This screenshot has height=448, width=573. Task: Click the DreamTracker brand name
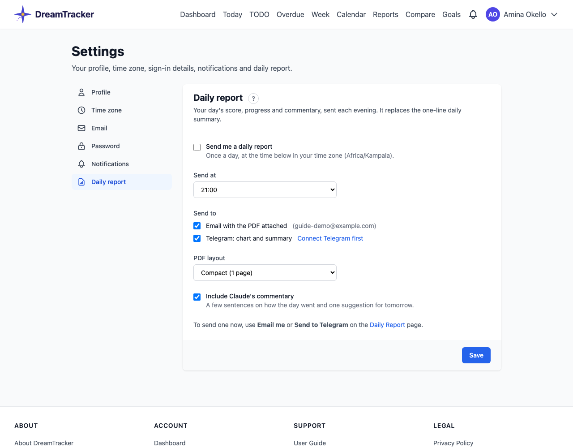click(x=64, y=14)
